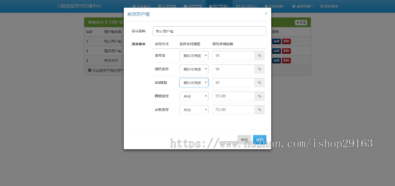The height and width of the screenshot is (186, 395).
Task: Click the 填写分成比例 column header
Action: pyautogui.click(x=223, y=44)
